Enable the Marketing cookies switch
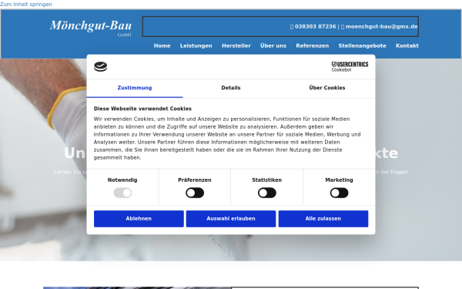Screen dimensions: 462x289 coord(339,193)
